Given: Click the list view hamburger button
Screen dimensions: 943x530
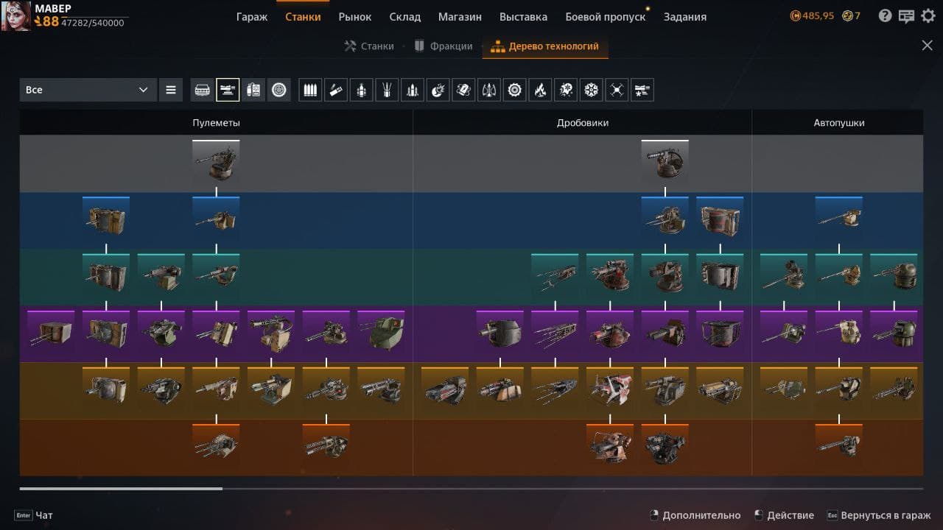Looking at the screenshot, I should point(171,90).
